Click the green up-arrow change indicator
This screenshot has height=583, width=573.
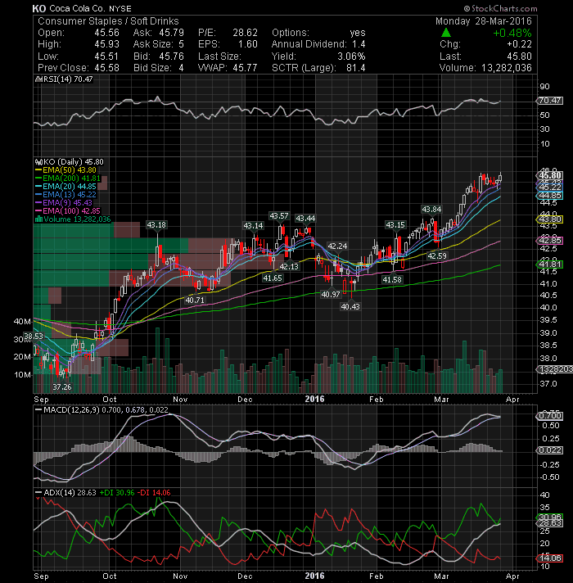pyautogui.click(x=446, y=33)
